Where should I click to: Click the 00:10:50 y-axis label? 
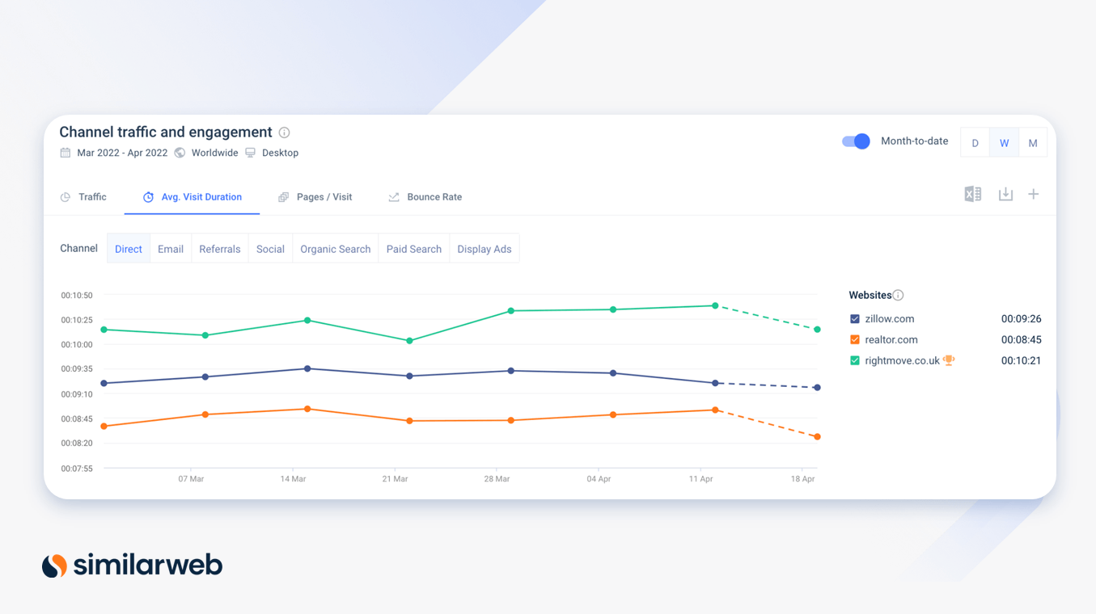click(x=77, y=296)
